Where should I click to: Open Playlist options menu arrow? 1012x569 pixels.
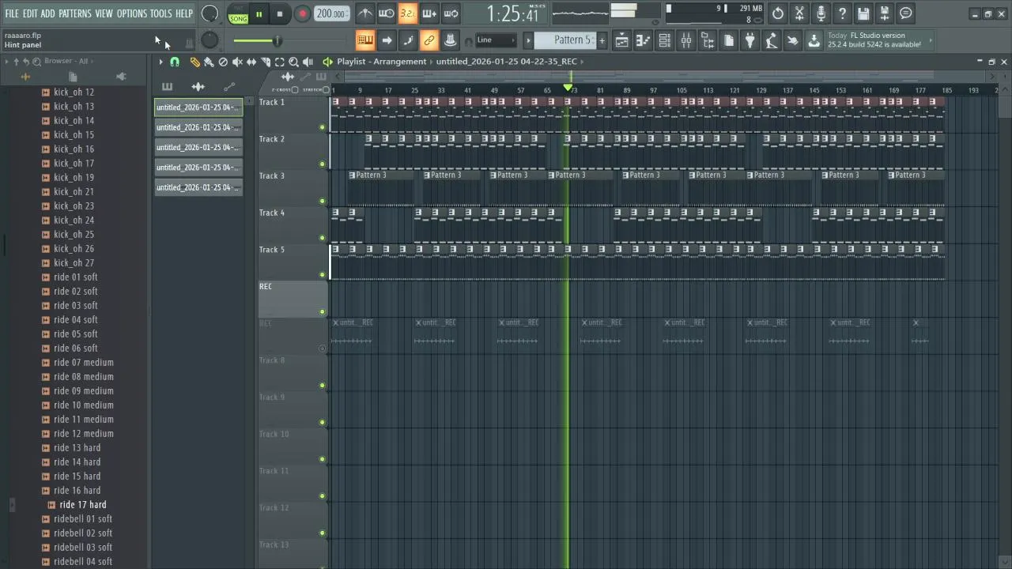[x=160, y=62]
